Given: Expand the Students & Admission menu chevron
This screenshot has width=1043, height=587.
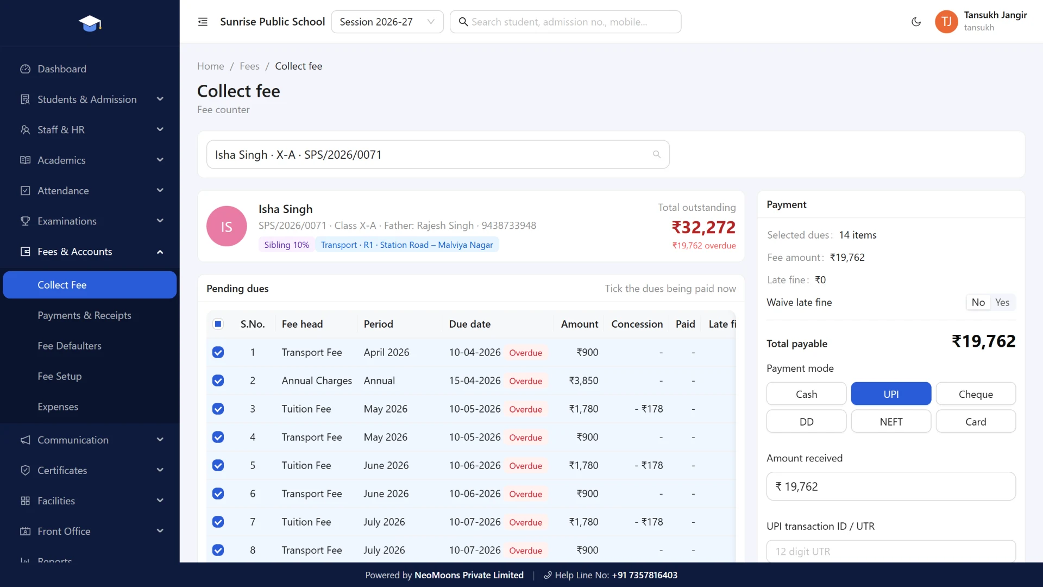Looking at the screenshot, I should 160,99.
